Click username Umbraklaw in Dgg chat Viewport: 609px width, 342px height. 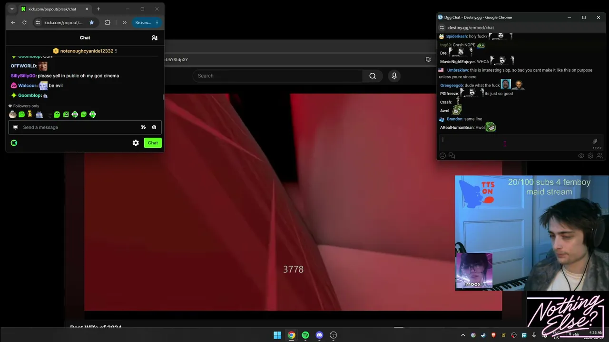tap(458, 70)
